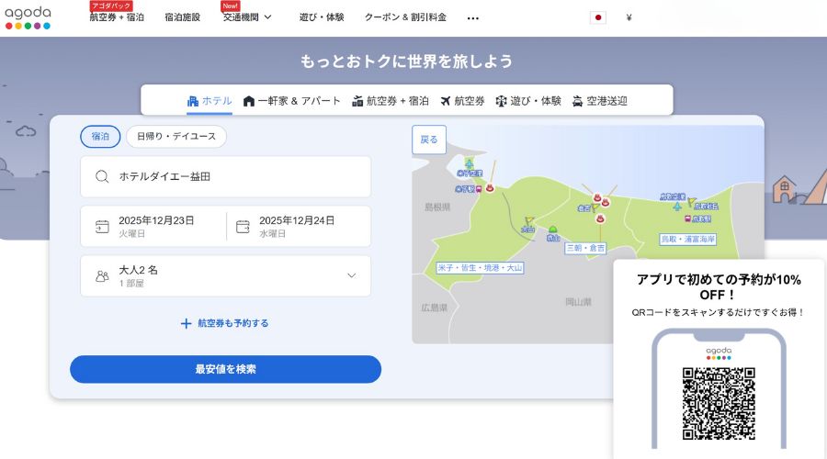The image size is (827, 459).
Task: Click the Tottori station train icon
Action: tap(687, 218)
